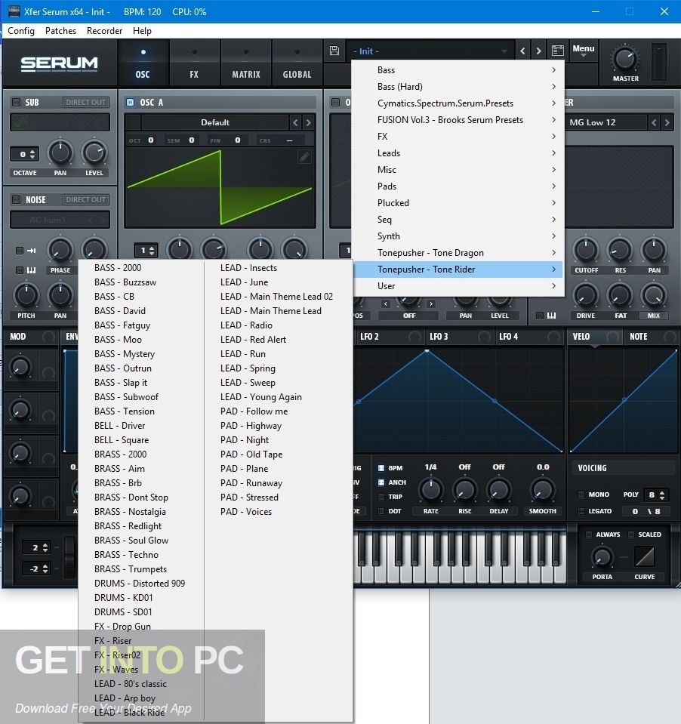Expand Tonepusher - Tone Dragon folder
Viewport: 681px width, 724px height.
click(458, 253)
